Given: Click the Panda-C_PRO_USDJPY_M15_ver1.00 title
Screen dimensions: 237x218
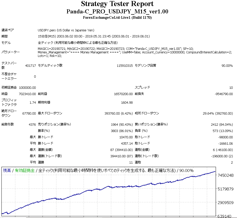Looking at the screenshot, I should pos(117,11).
